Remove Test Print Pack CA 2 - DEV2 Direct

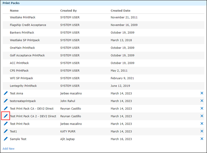[x=202, y=116]
